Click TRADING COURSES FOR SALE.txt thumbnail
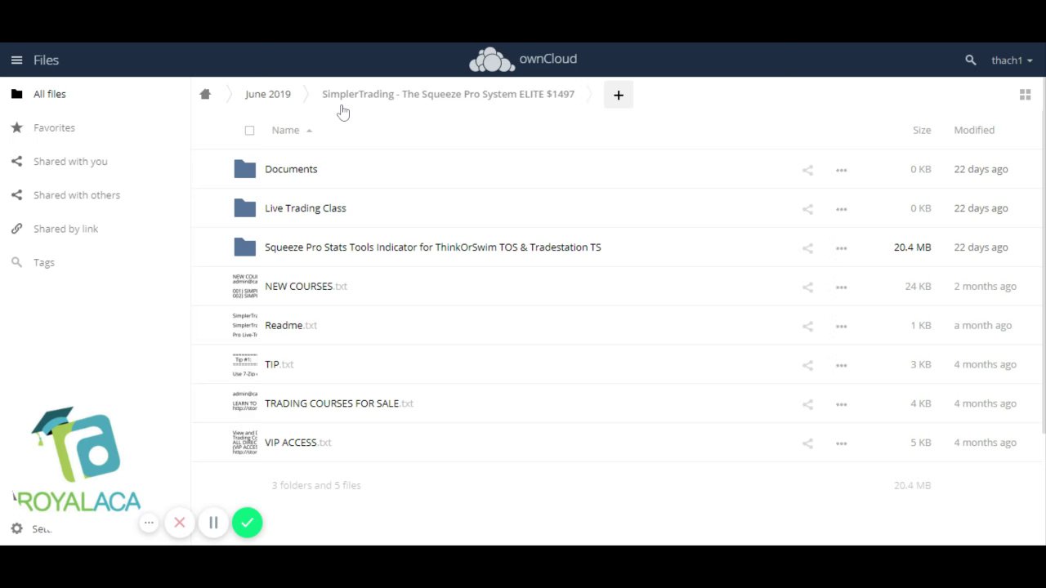 [244, 403]
